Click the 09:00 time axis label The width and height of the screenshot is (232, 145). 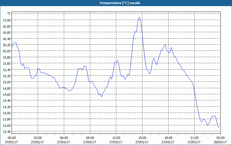[90, 138]
